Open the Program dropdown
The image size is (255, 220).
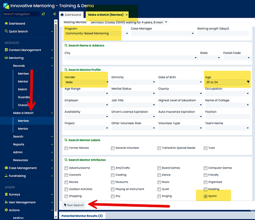(97, 33)
